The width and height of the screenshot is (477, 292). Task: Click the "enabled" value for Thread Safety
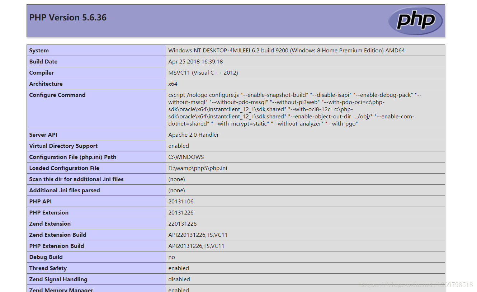pyautogui.click(x=179, y=268)
